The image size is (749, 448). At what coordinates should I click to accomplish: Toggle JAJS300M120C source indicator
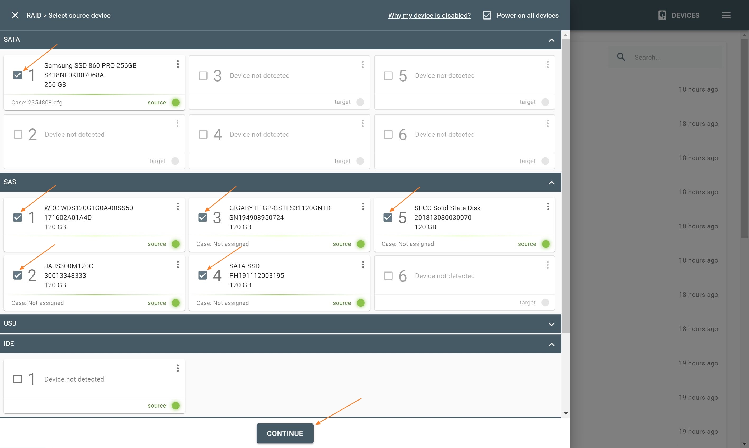pos(176,303)
